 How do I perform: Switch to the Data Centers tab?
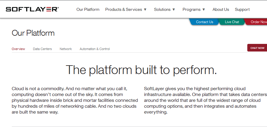point(42,49)
